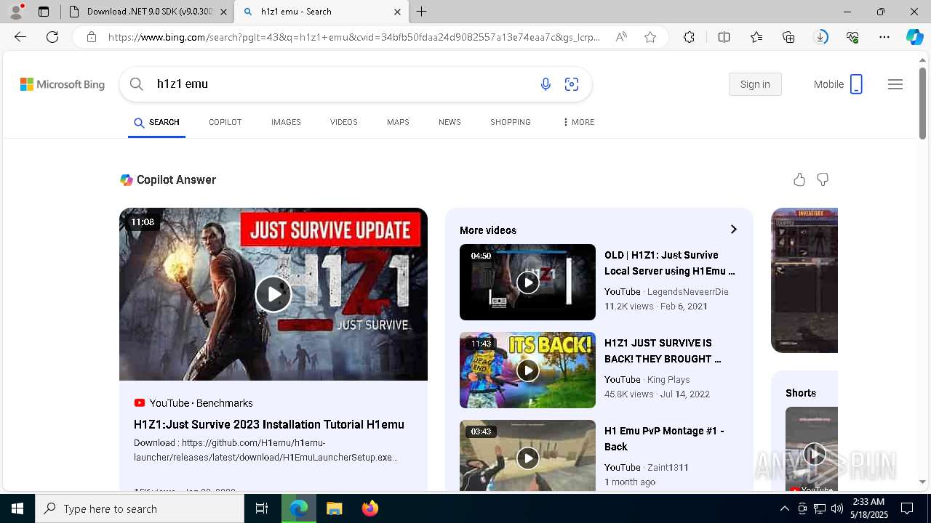The height and width of the screenshot is (523, 931).
Task: Play the 11:43 ITS BACK video thumbnail
Action: 527,370
